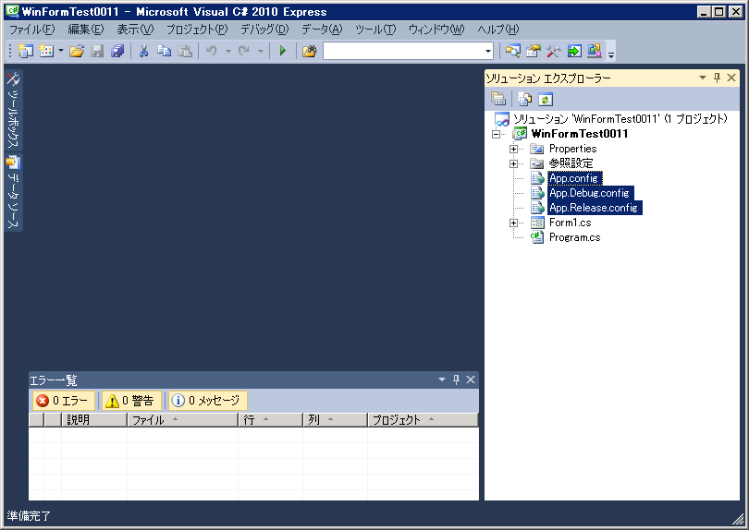Toggle the 0 エラー filter button
The height and width of the screenshot is (530, 749).
pyautogui.click(x=63, y=401)
